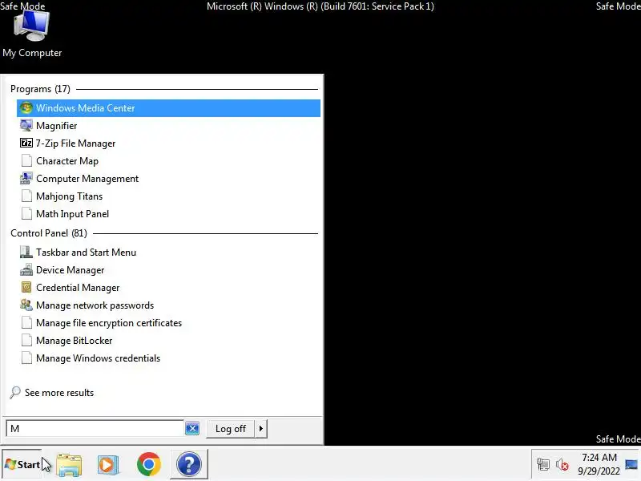641x481 pixels.
Task: Click the Taskbar and Start Menu icon
Action: point(26,252)
